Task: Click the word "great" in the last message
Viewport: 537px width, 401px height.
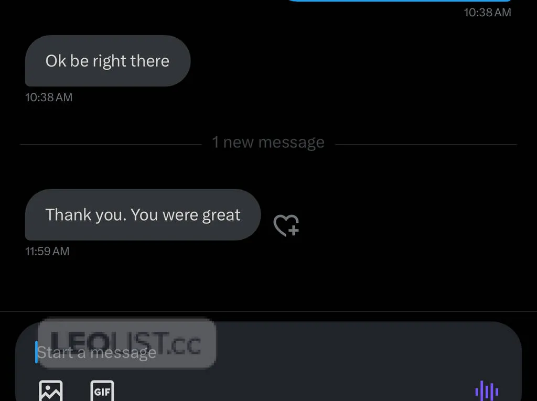Action: (x=221, y=215)
